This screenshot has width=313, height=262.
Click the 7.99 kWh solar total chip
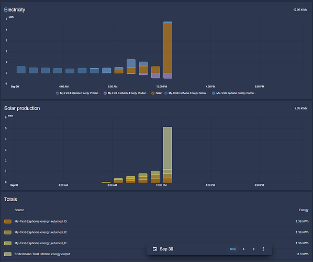click(x=300, y=108)
